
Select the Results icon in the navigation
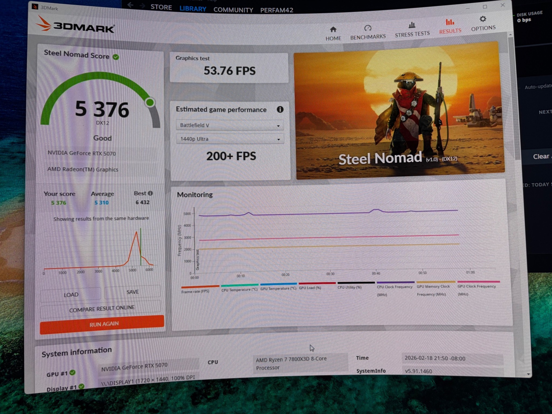tap(450, 22)
